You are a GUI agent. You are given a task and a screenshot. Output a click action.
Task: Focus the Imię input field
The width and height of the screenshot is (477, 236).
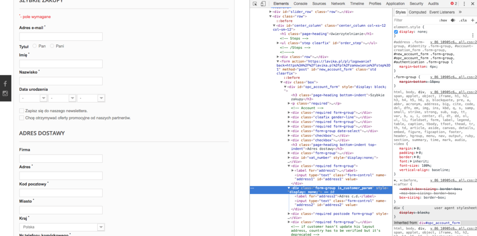pos(61,64)
